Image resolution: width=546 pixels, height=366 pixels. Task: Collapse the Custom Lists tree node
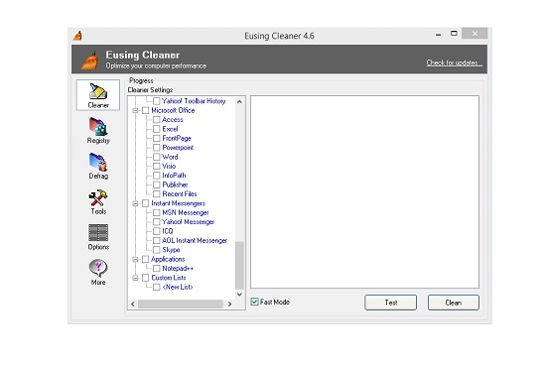[x=135, y=278]
